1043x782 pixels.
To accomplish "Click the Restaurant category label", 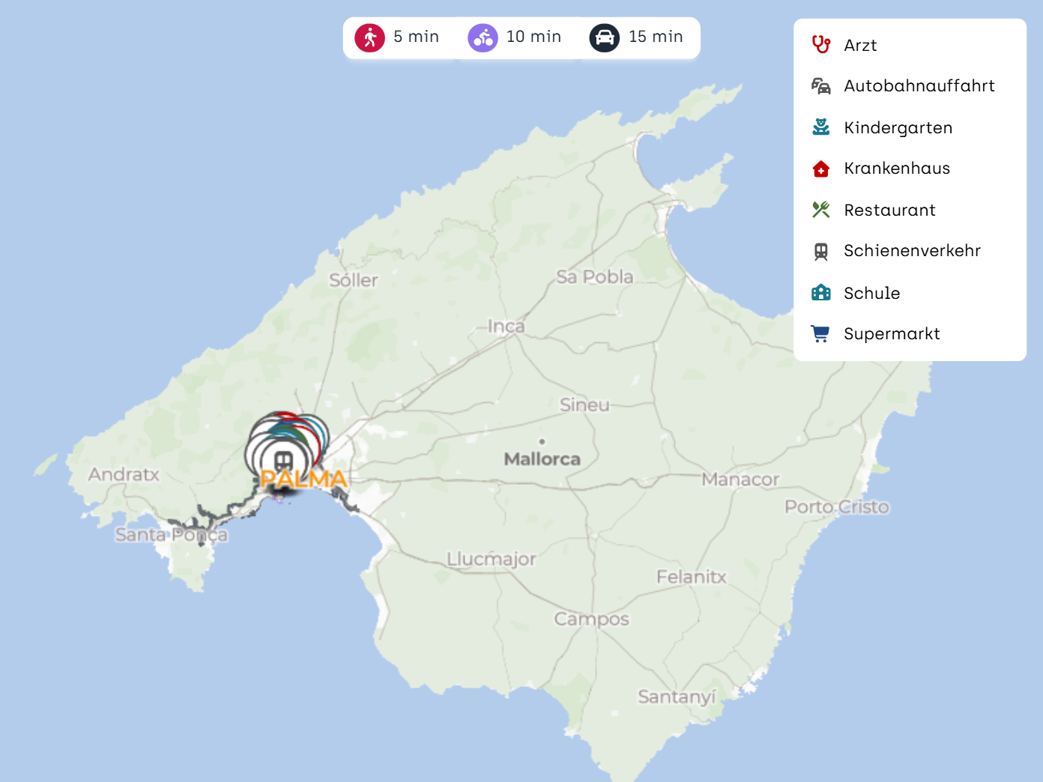I will click(x=889, y=210).
